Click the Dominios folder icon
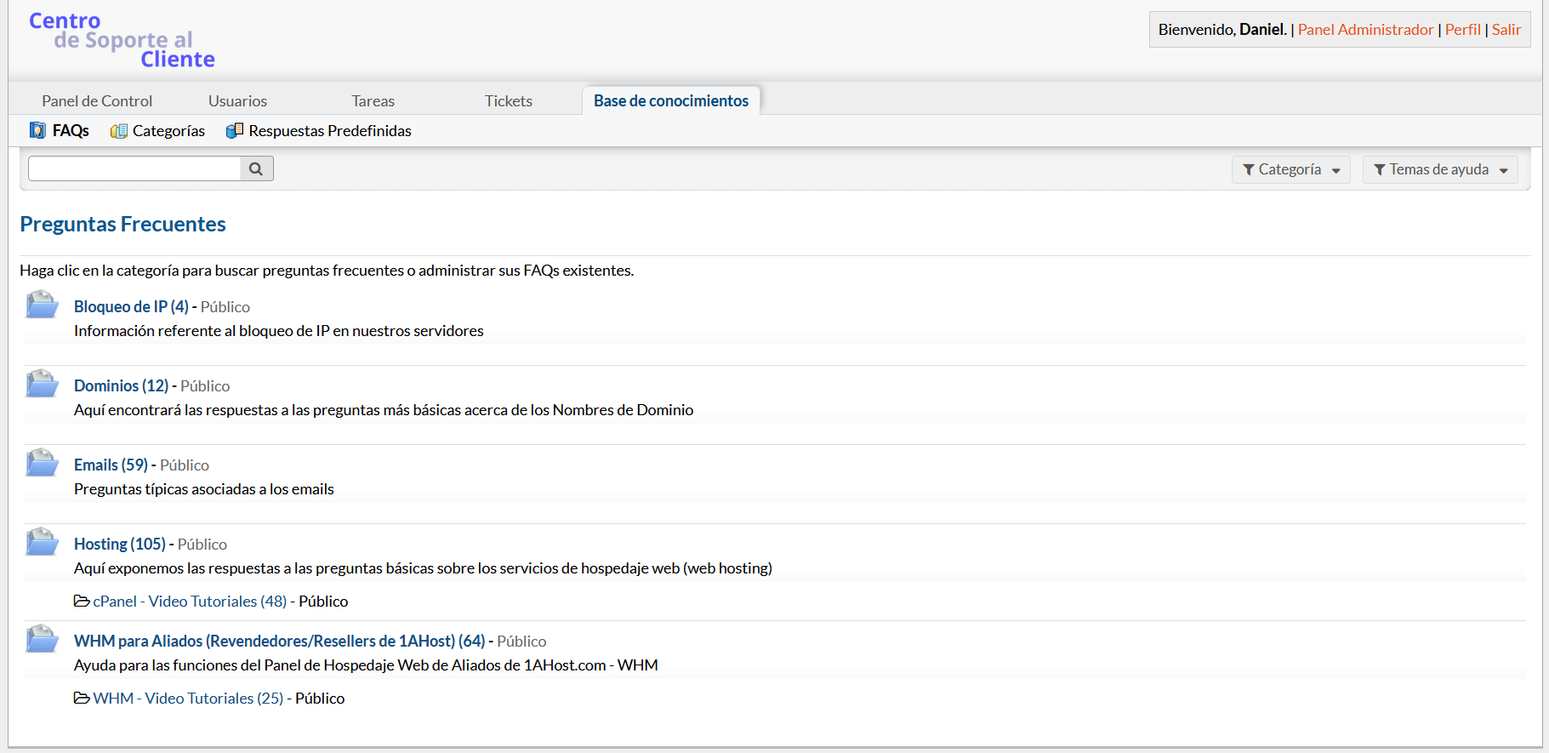This screenshot has width=1549, height=753. click(42, 384)
